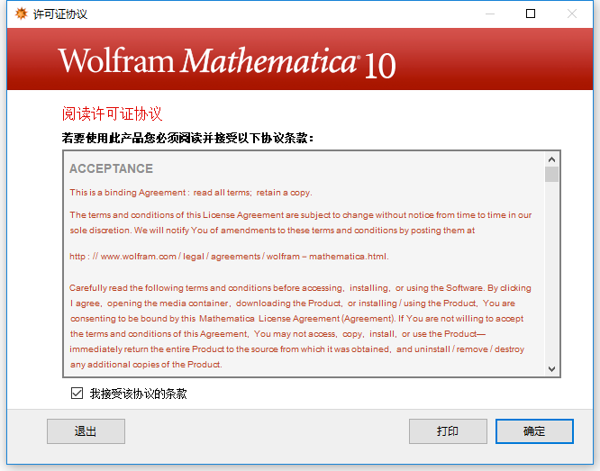Click the Wolfram Mathematica 10 banner logo

coord(226,62)
